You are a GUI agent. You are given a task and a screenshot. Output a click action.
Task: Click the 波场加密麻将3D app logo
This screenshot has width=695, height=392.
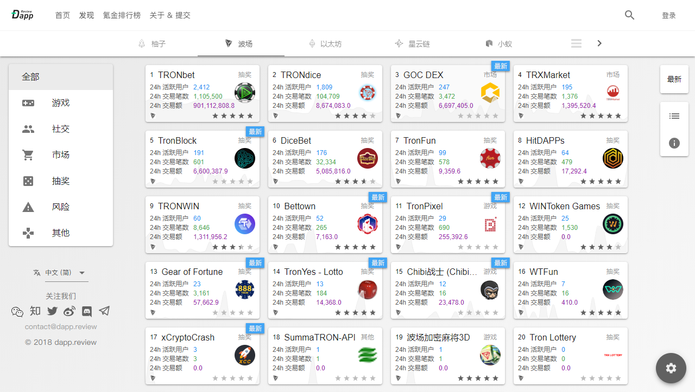coord(490,355)
